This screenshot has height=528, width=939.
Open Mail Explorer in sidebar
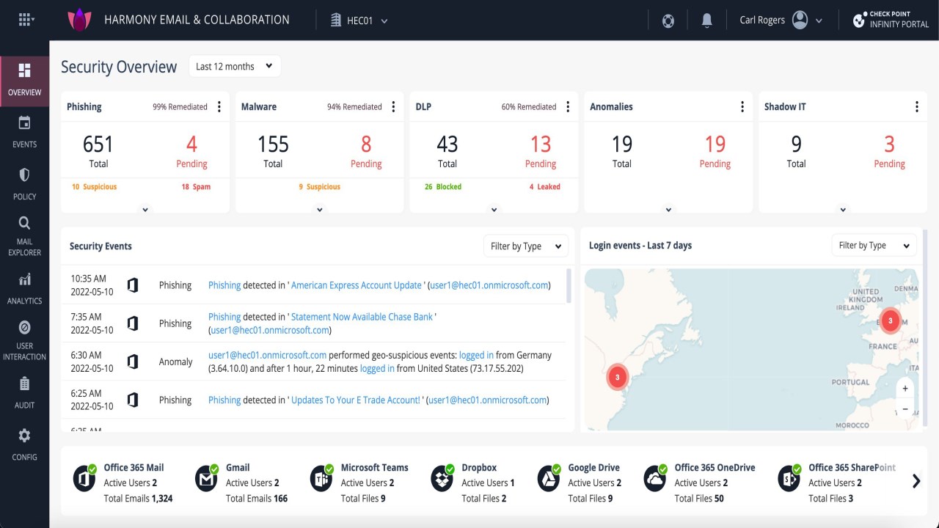click(24, 236)
